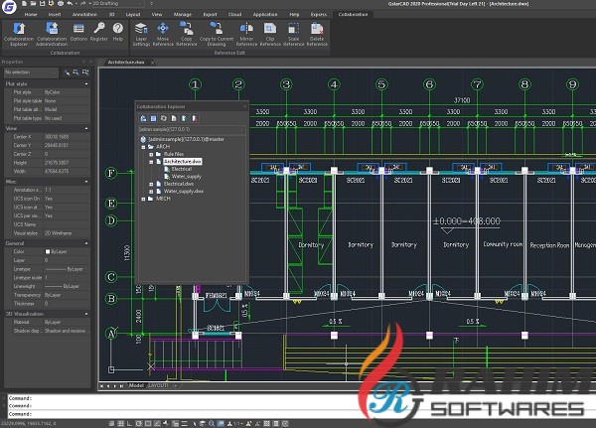Expand the MECH folder in the tree

point(144,198)
